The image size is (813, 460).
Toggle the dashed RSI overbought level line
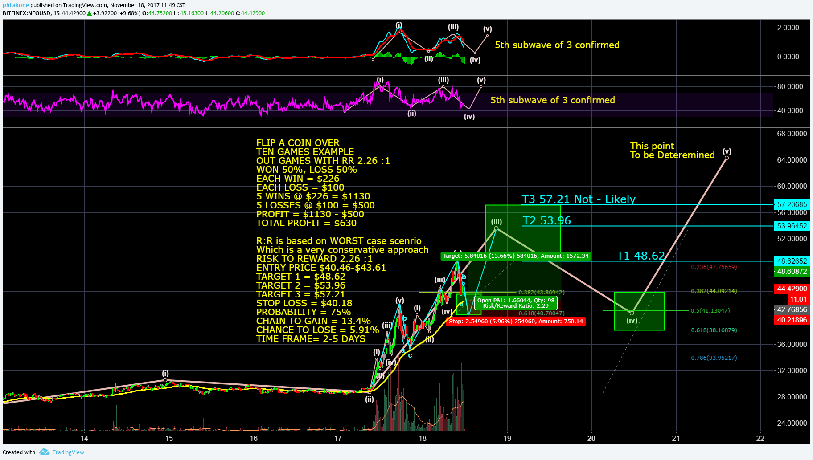pyautogui.click(x=223, y=93)
